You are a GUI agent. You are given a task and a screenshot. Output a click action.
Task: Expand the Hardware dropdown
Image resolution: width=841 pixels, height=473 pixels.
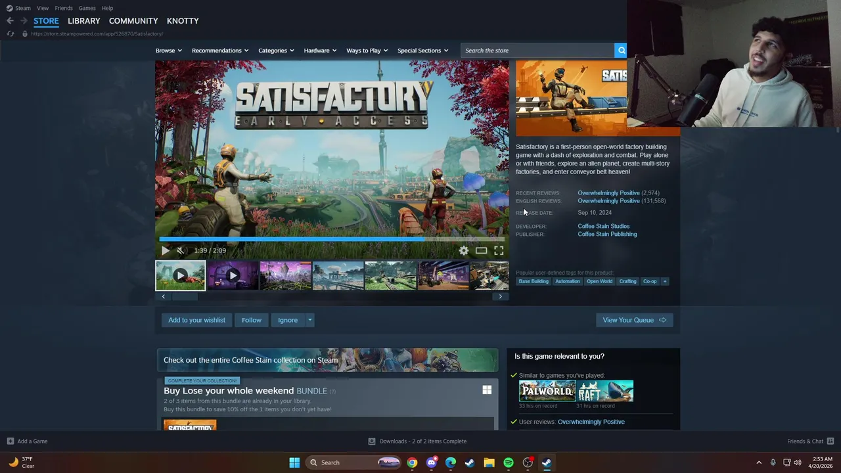[x=320, y=51]
